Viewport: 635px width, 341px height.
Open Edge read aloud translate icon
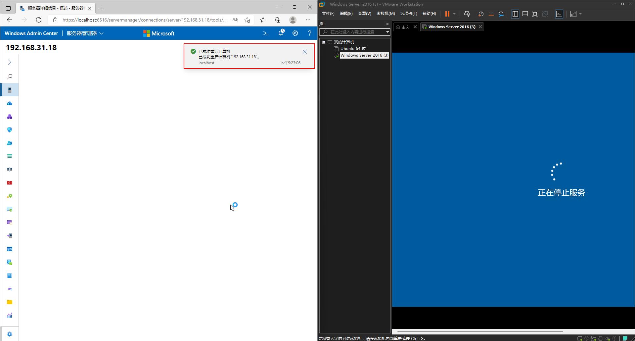click(235, 20)
